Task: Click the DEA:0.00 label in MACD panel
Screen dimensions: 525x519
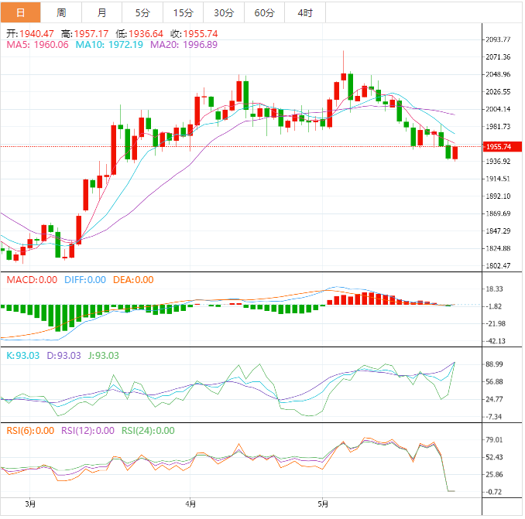Action: pyautogui.click(x=133, y=280)
